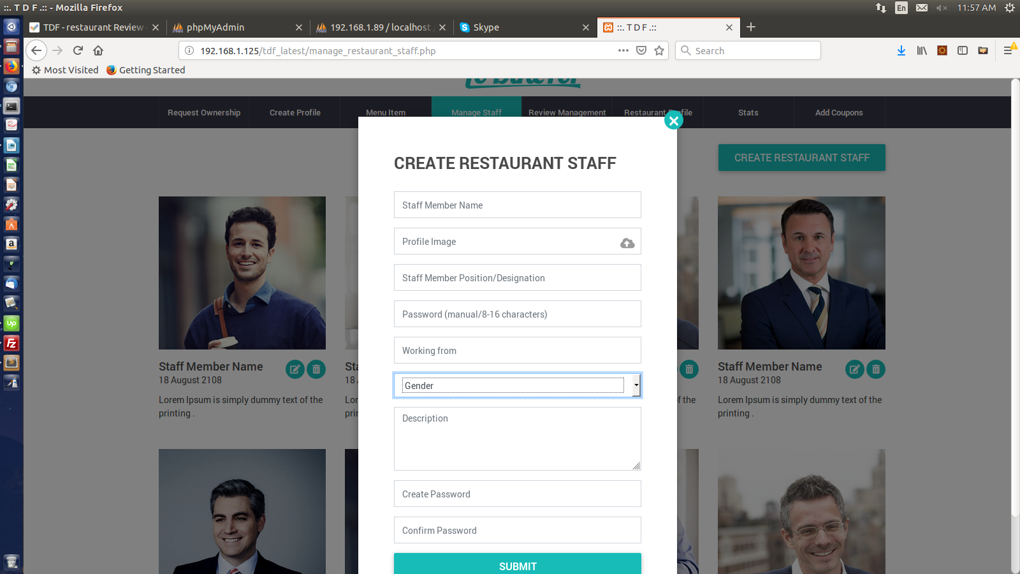The height and width of the screenshot is (574, 1020).
Task: Open the Firefox library icon
Action: click(922, 50)
